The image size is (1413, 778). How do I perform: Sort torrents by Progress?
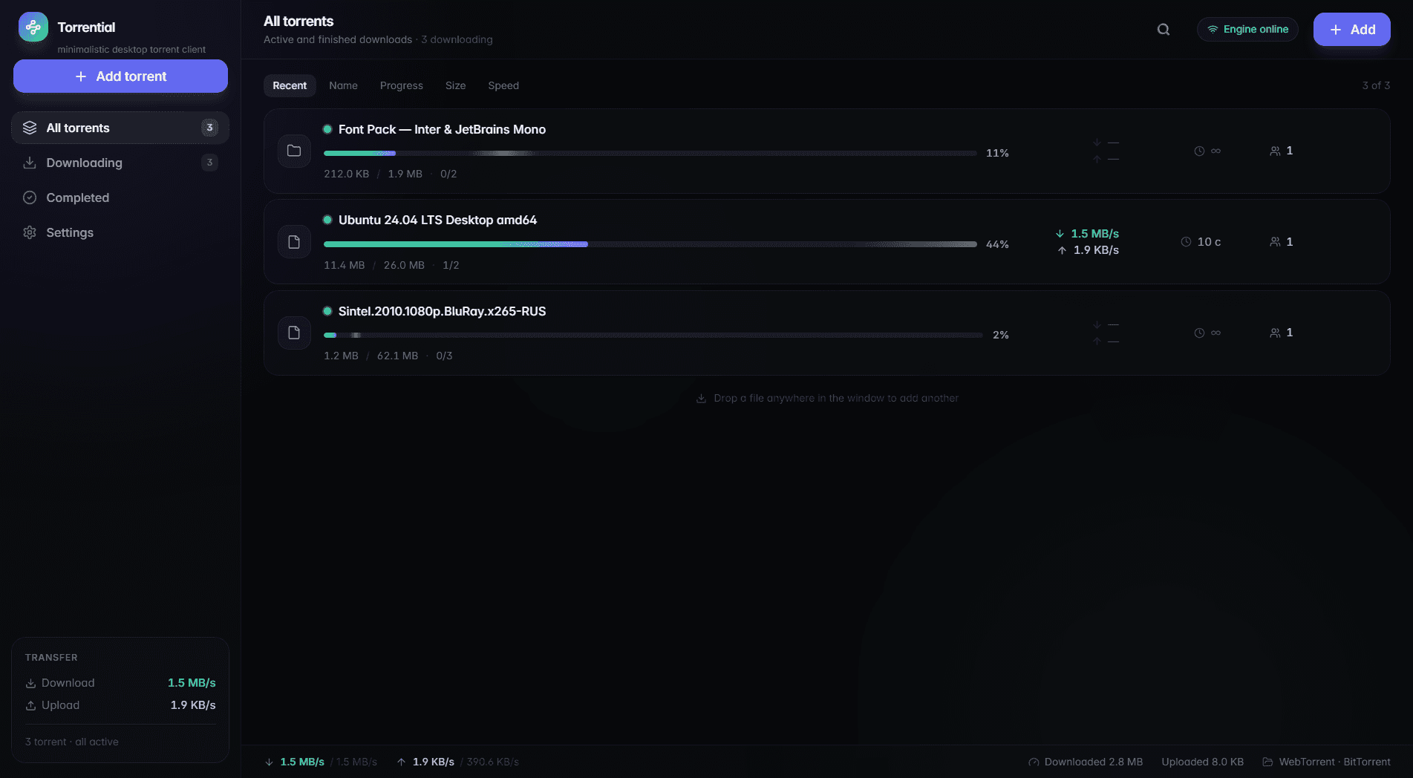click(402, 85)
